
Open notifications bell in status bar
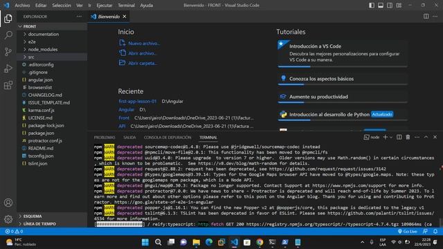pos(435,231)
